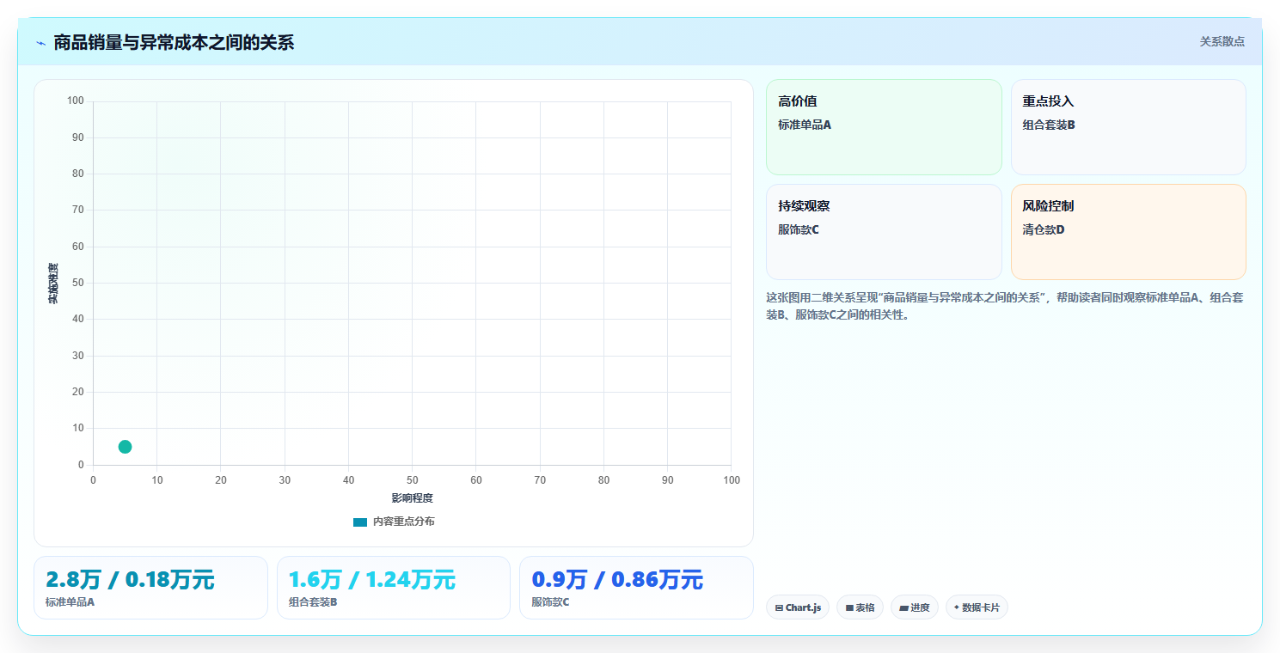The image size is (1280, 653).
Task: Click the small icon inside the Chart.js chip
Action: (x=779, y=608)
